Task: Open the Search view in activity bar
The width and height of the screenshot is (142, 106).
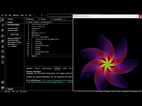Action: (x=3, y=25)
